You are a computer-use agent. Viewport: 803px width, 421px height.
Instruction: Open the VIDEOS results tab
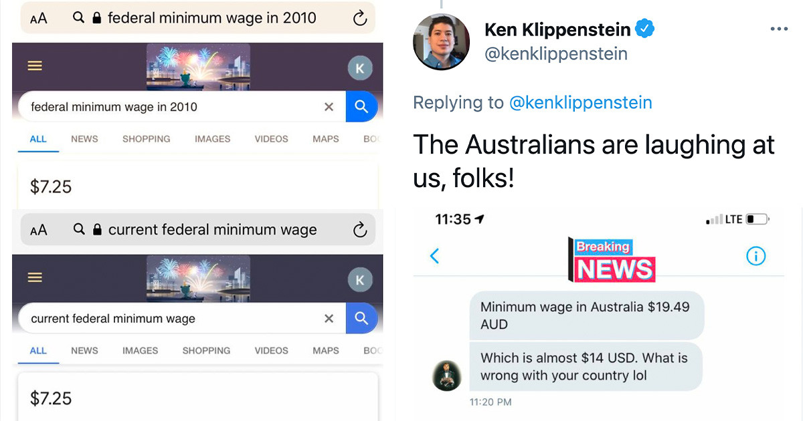tap(271, 139)
